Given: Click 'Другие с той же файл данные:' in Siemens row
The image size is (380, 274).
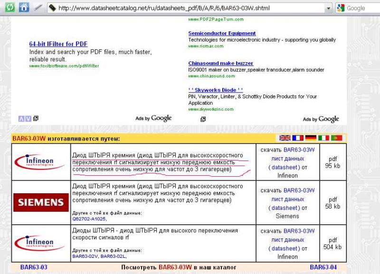Looking at the screenshot, I should (x=107, y=213).
